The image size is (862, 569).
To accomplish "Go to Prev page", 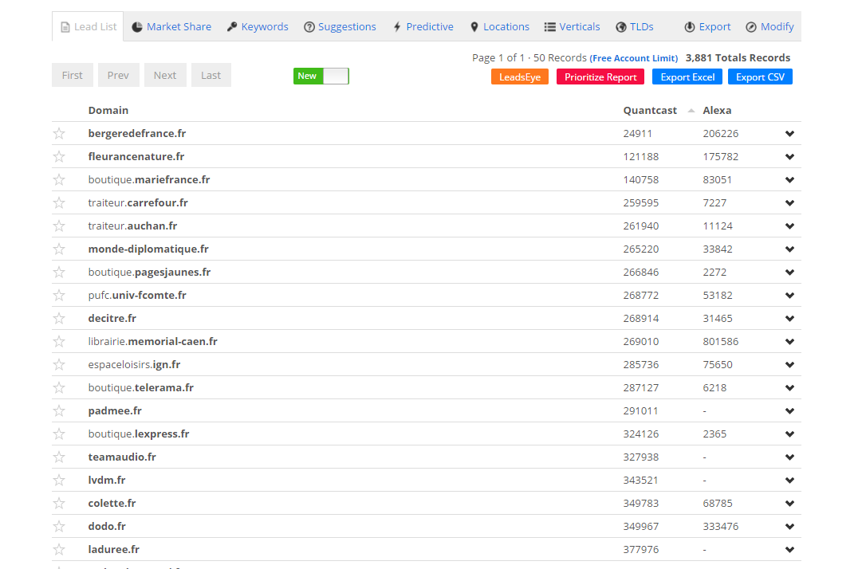I will [118, 75].
